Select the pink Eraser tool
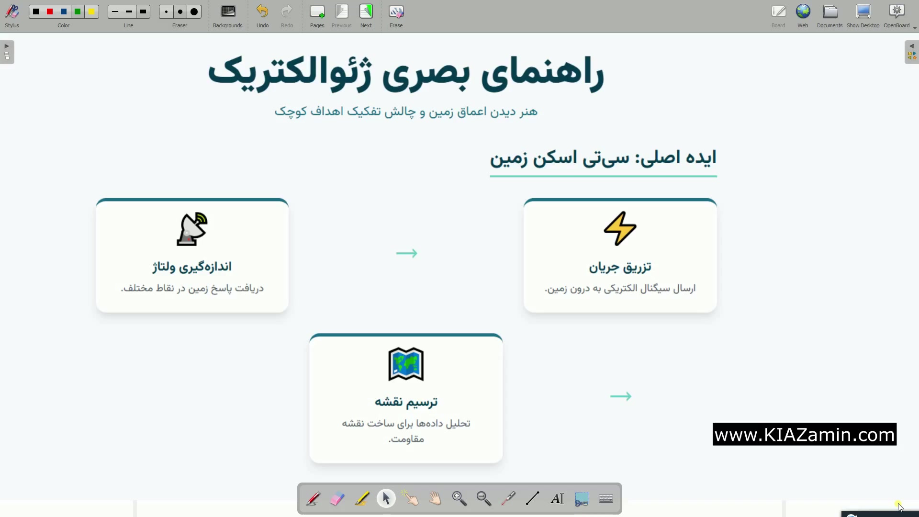 (337, 499)
